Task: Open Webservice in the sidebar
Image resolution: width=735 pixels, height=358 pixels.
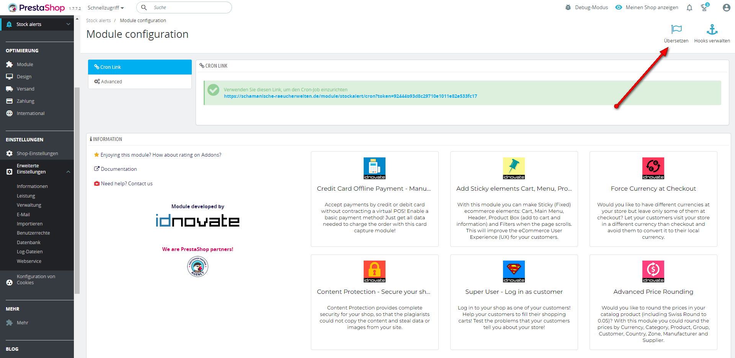Action: pos(29,261)
